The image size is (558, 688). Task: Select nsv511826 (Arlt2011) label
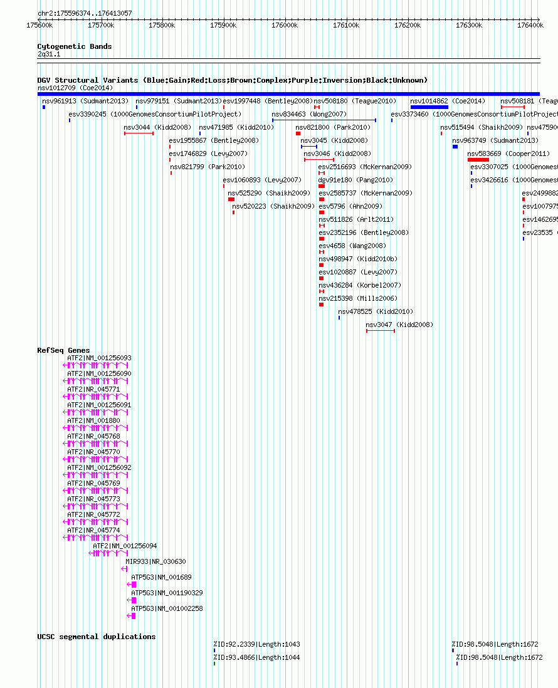coord(356,219)
